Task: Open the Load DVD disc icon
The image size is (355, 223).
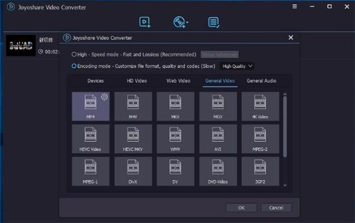Action: pyautogui.click(x=179, y=22)
